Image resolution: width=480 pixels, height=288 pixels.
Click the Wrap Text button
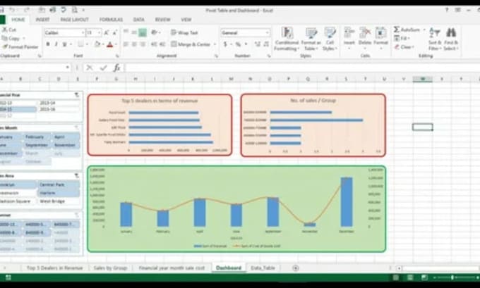(184, 32)
